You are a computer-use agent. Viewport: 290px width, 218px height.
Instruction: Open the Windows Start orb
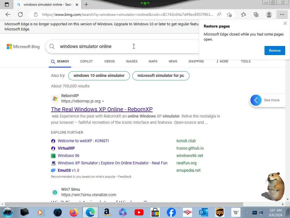point(7,212)
